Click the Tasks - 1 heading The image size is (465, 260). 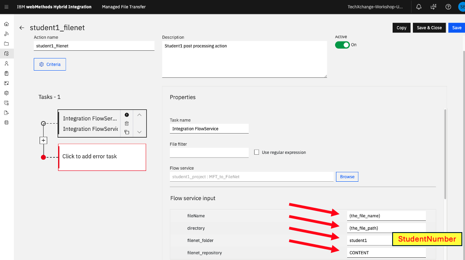pos(49,97)
